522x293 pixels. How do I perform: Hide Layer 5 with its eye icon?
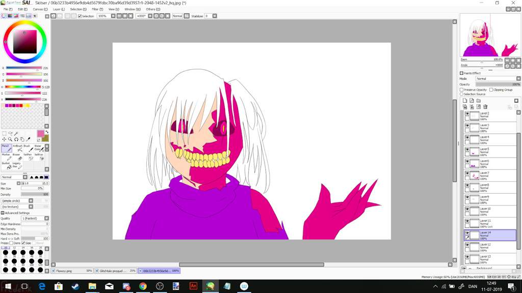[x=467, y=150]
